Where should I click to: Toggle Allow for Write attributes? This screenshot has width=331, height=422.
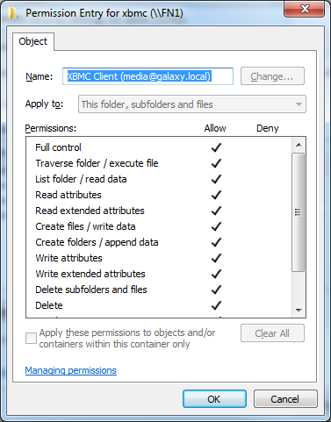click(216, 258)
